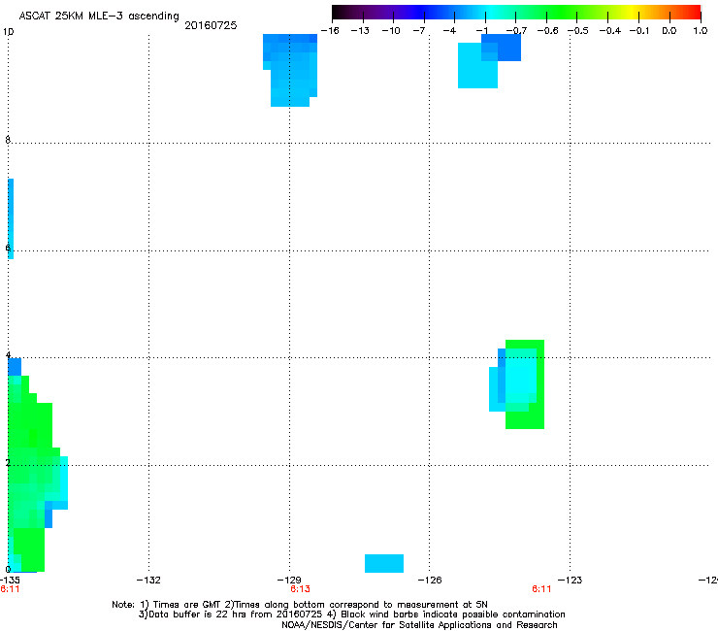Click the longitude axis label "-129"

[x=289, y=581]
